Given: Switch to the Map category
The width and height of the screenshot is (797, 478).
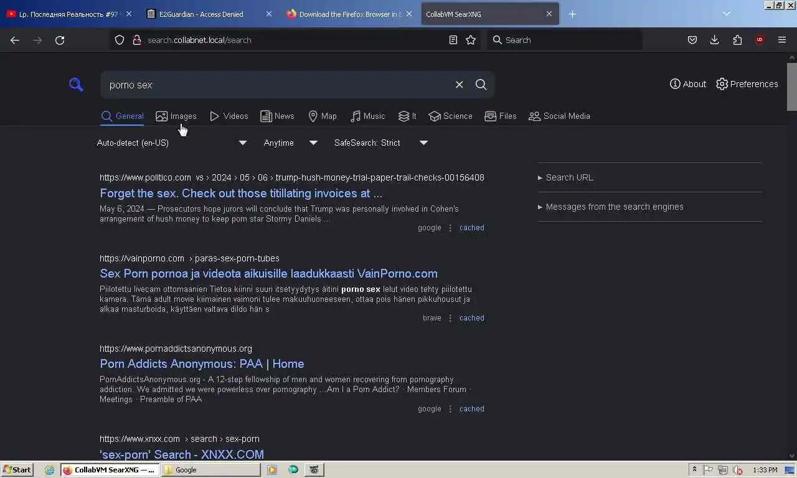Looking at the screenshot, I should pos(322,116).
